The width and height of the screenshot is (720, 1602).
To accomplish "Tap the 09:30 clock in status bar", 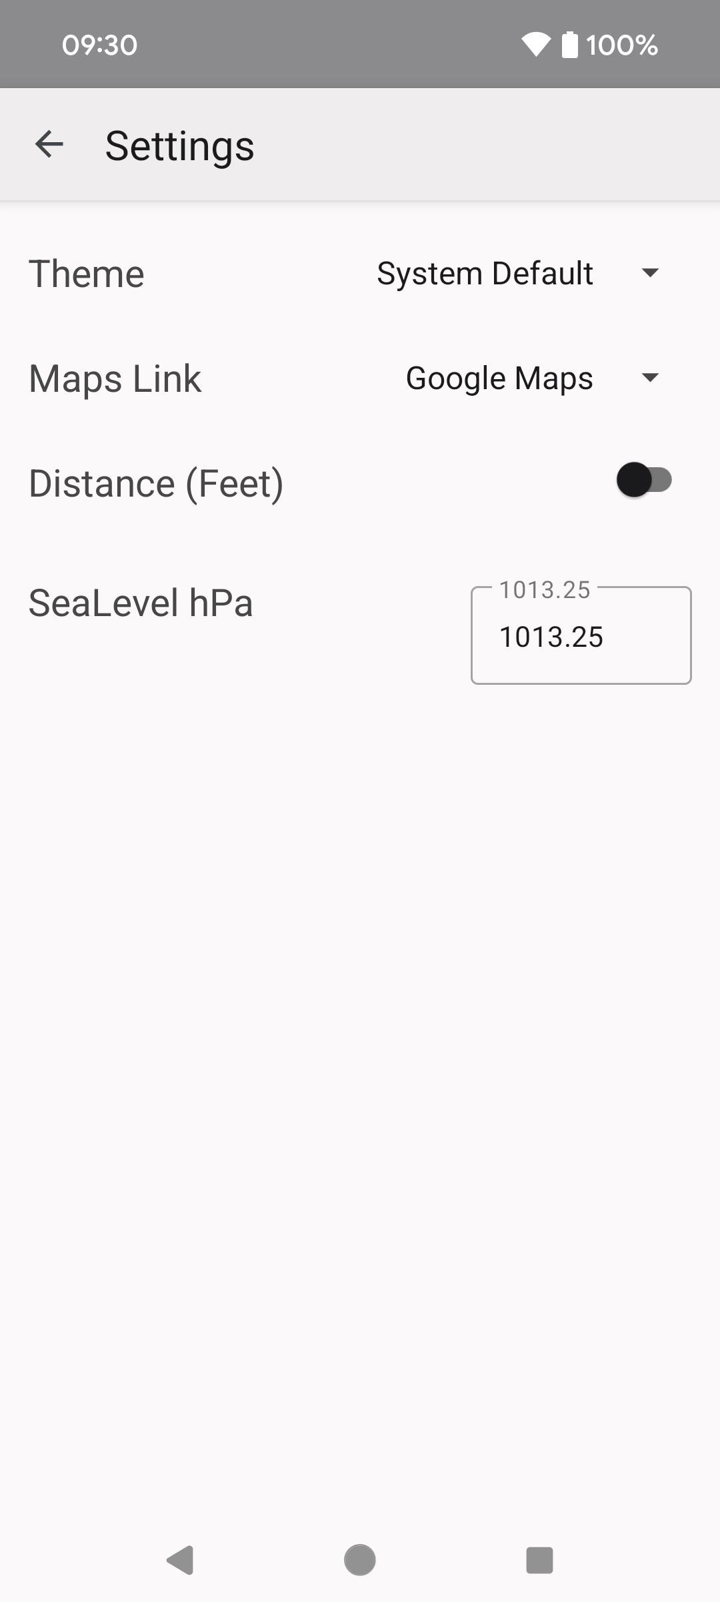I will [99, 45].
